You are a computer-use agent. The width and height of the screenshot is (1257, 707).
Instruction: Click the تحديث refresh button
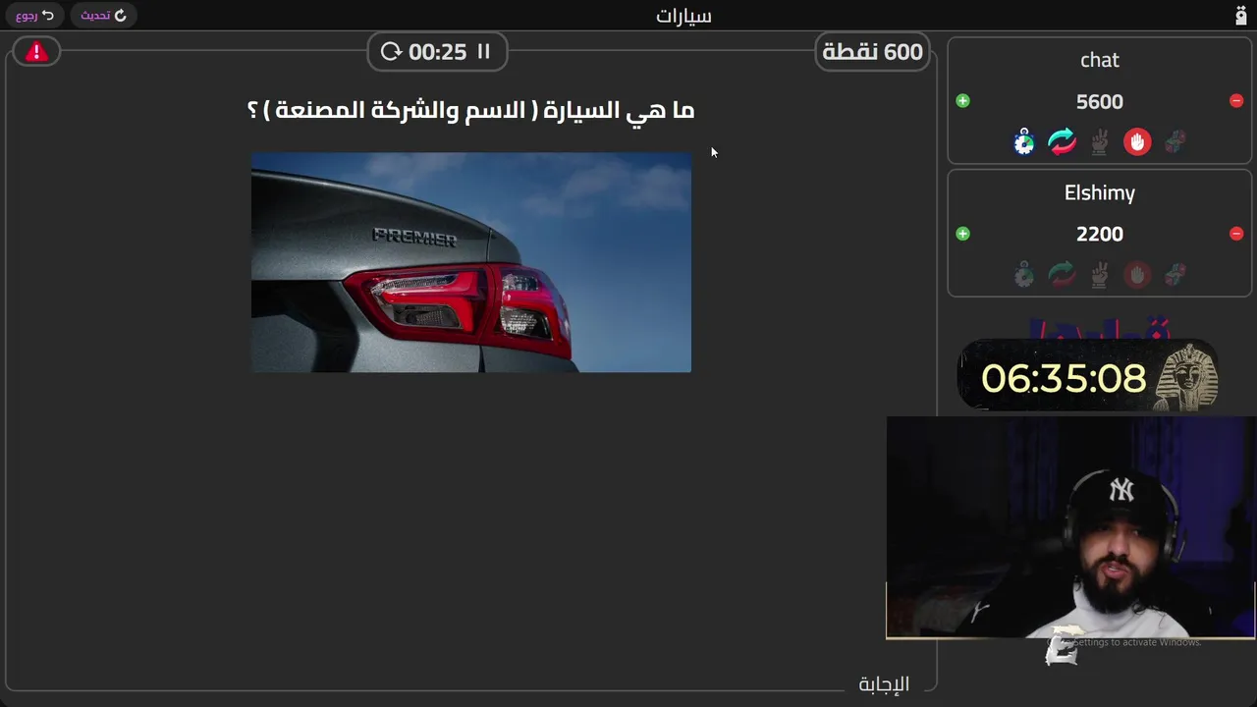[x=103, y=16]
